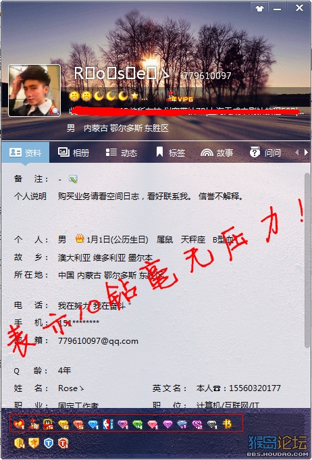Click the VIP6 annual member badge
Viewport: 312px width, 460px height.
pos(180,97)
